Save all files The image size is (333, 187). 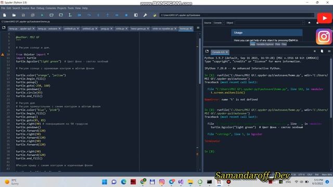click(32, 15)
